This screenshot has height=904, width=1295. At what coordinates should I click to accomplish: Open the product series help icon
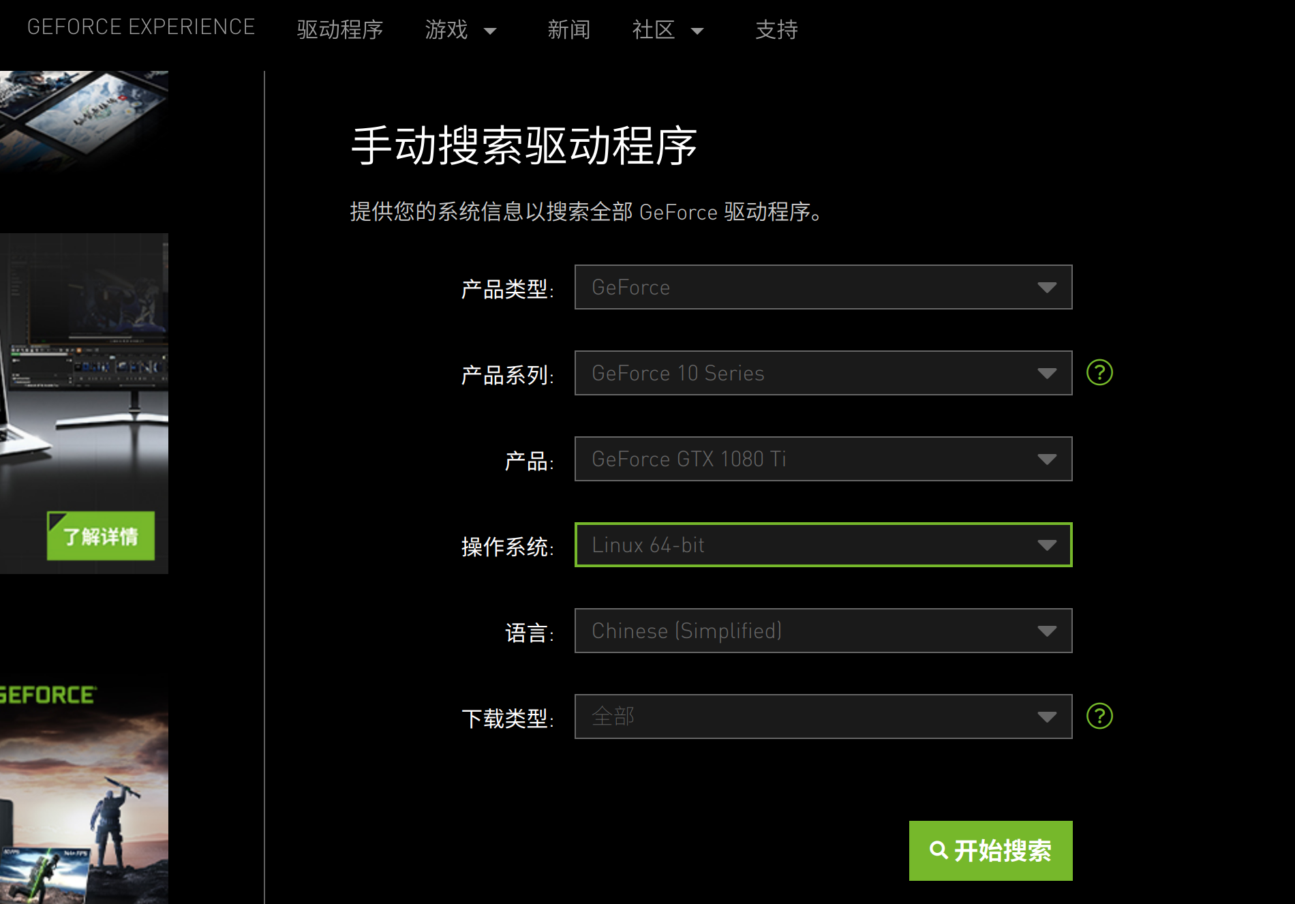click(x=1099, y=373)
